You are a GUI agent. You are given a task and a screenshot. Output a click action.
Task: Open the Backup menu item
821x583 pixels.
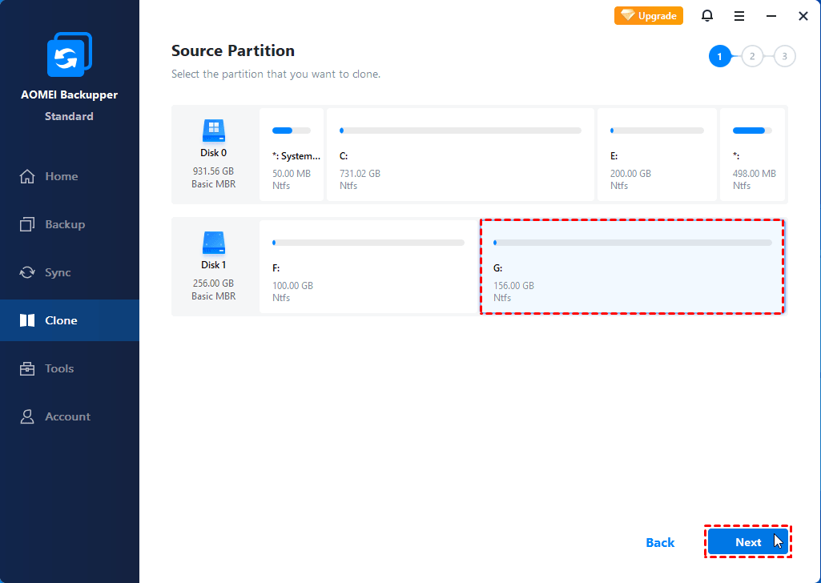[64, 224]
